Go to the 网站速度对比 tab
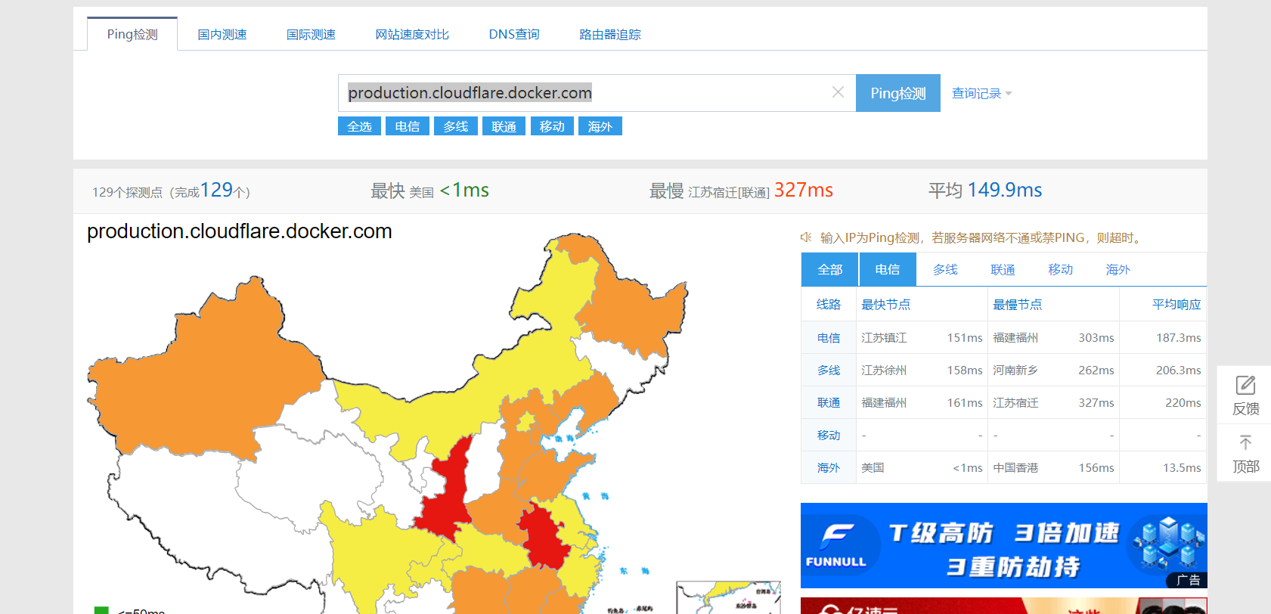This screenshot has width=1271, height=614. [x=412, y=35]
